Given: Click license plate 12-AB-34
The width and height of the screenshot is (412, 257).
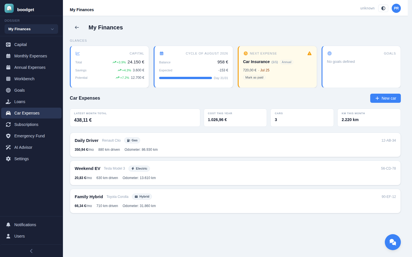Looking at the screenshot, I should click(389, 140).
